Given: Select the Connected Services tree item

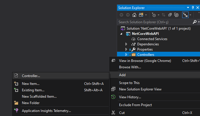Looking at the screenshot, I should [152, 39].
